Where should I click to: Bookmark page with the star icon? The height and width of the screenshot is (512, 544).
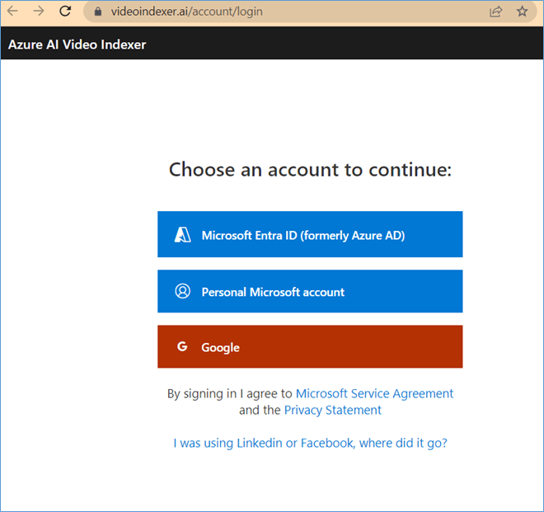coord(522,12)
